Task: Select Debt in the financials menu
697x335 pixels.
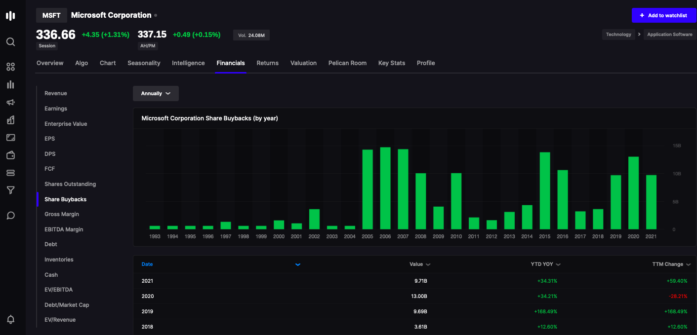Action: tap(51, 244)
